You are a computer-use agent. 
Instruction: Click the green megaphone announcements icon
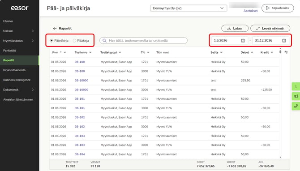pyautogui.click(x=296, y=96)
